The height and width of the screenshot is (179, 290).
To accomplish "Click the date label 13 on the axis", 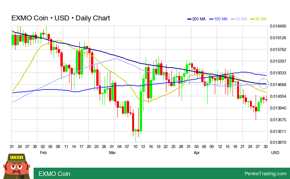I will coord(143,147).
